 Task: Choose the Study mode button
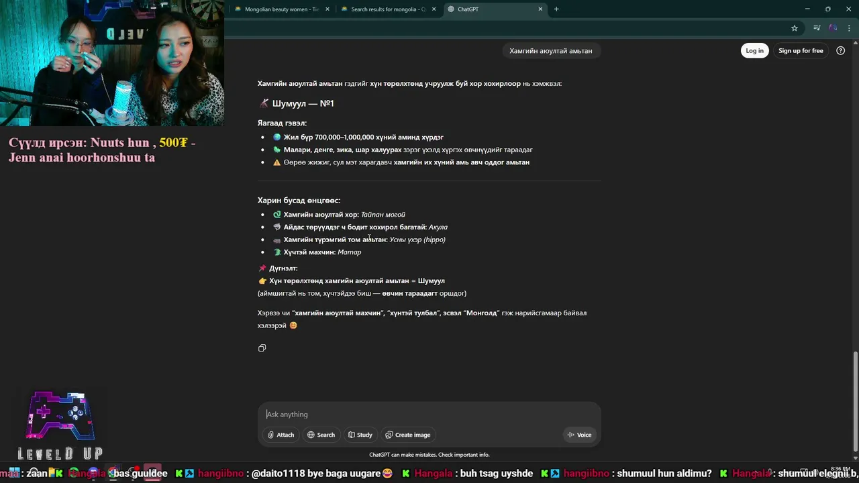pos(360,435)
